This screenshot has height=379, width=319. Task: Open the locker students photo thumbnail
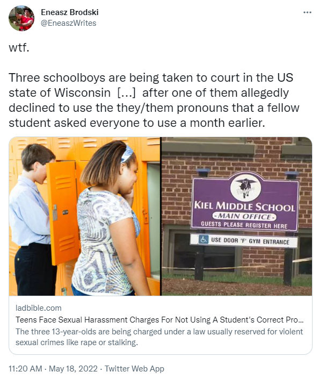click(84, 216)
